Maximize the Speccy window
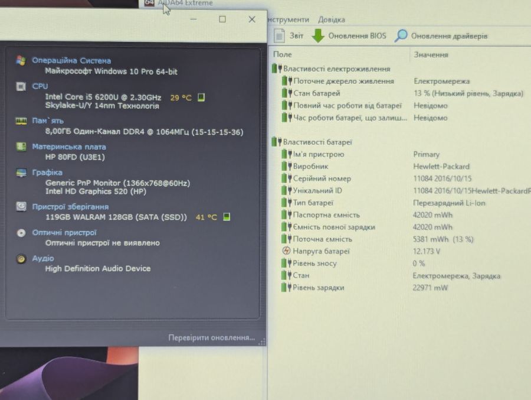The image size is (531, 400). pos(222,19)
